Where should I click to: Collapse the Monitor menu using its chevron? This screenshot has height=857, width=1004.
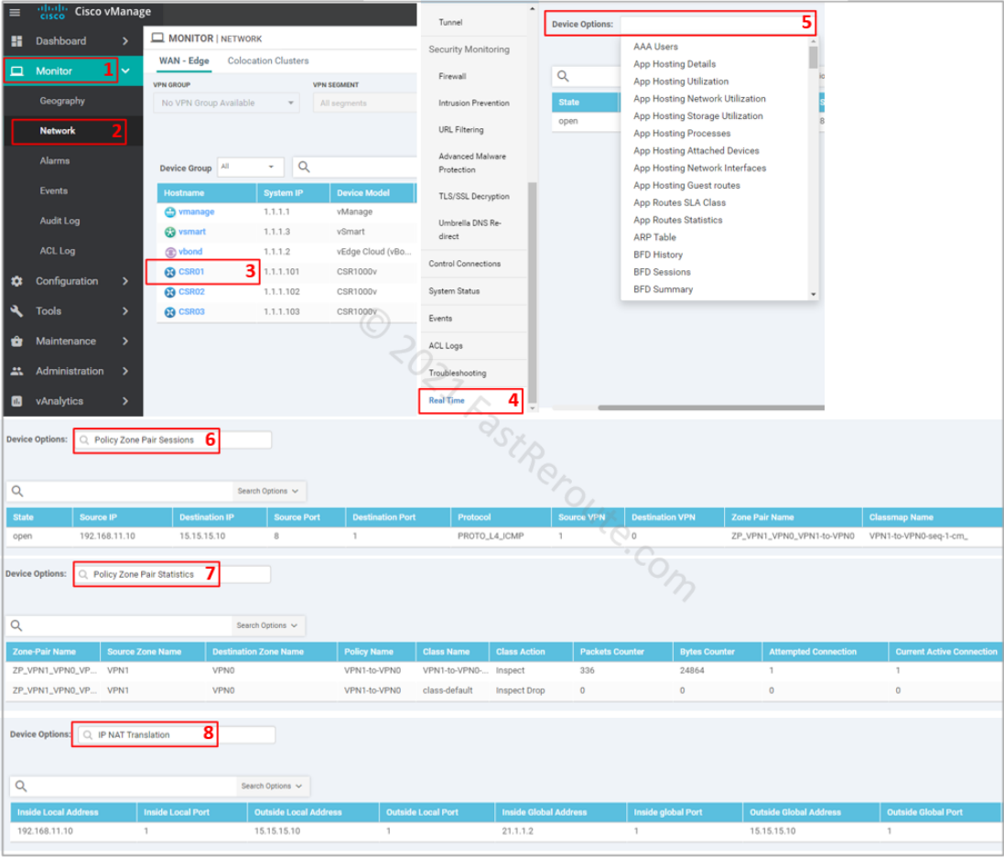click(126, 71)
